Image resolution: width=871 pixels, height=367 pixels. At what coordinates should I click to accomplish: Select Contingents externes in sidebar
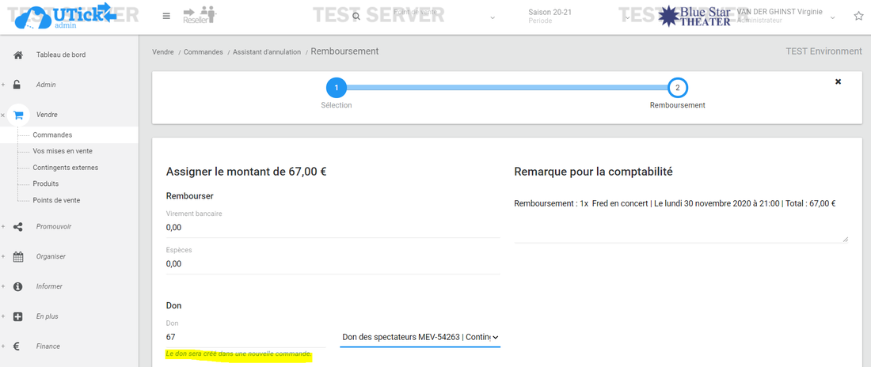(65, 168)
